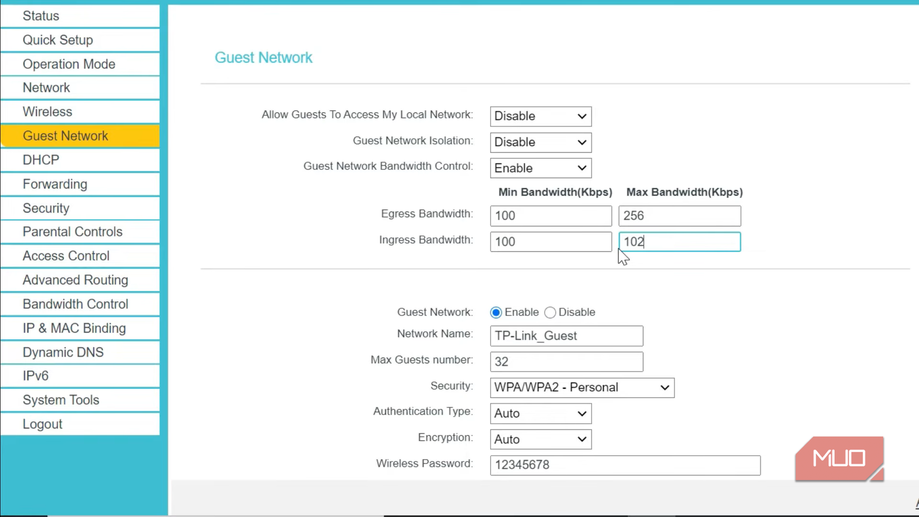Viewport: 919px width, 517px height.
Task: Open Quick Setup in sidebar
Action: (80, 40)
